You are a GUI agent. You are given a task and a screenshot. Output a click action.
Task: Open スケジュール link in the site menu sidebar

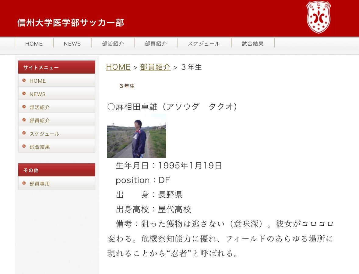pos(44,134)
